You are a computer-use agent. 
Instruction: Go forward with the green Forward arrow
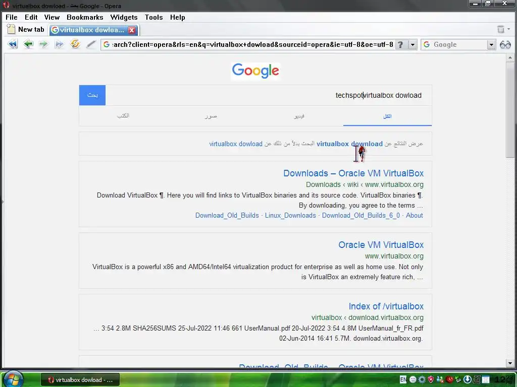(x=43, y=44)
